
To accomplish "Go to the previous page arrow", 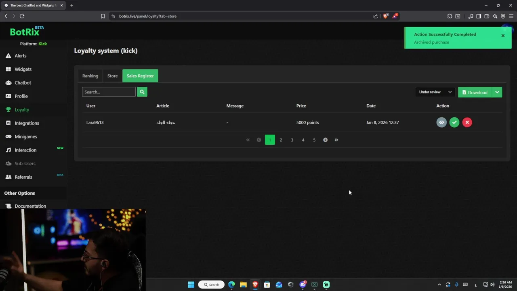I will tap(259, 140).
